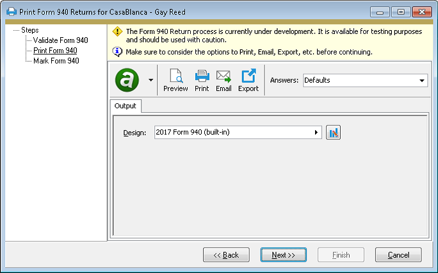
Task: Click the printer icon in the title bar
Action: (x=12, y=12)
